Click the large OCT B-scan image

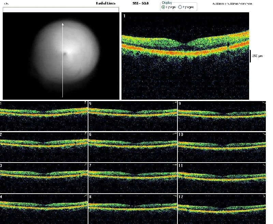click(185, 56)
